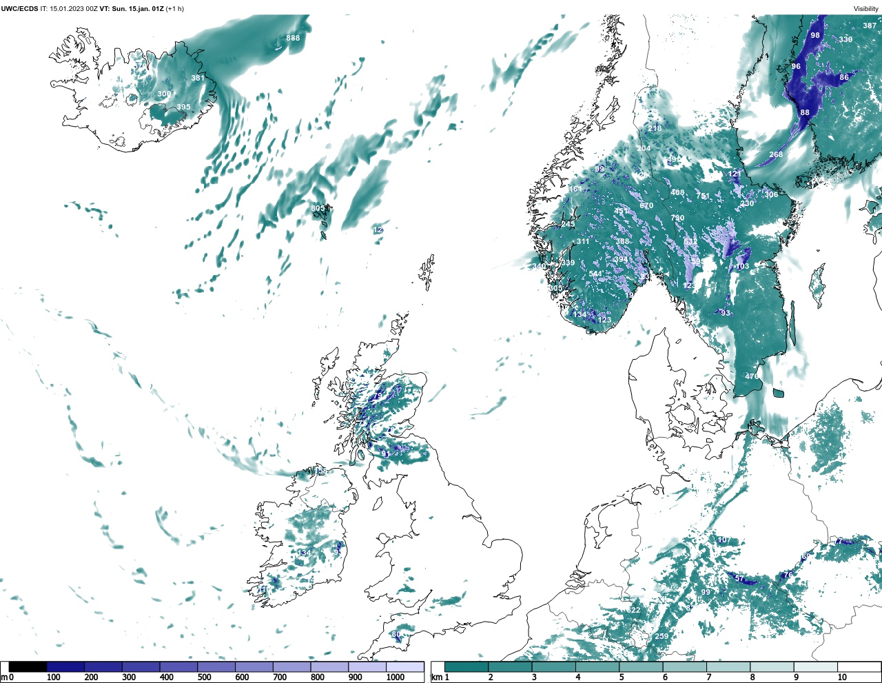Image resolution: width=882 pixels, height=683 pixels.
Task: Pick the 3–4 km legend swatch
Action: click(553, 666)
